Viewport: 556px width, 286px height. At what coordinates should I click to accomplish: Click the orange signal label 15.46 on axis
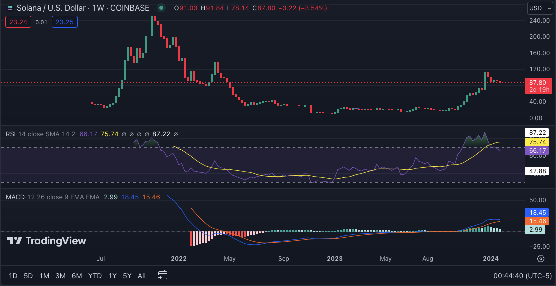(537, 221)
